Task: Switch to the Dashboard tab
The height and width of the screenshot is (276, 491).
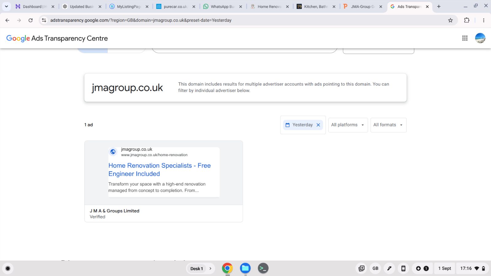Action: [34, 6]
